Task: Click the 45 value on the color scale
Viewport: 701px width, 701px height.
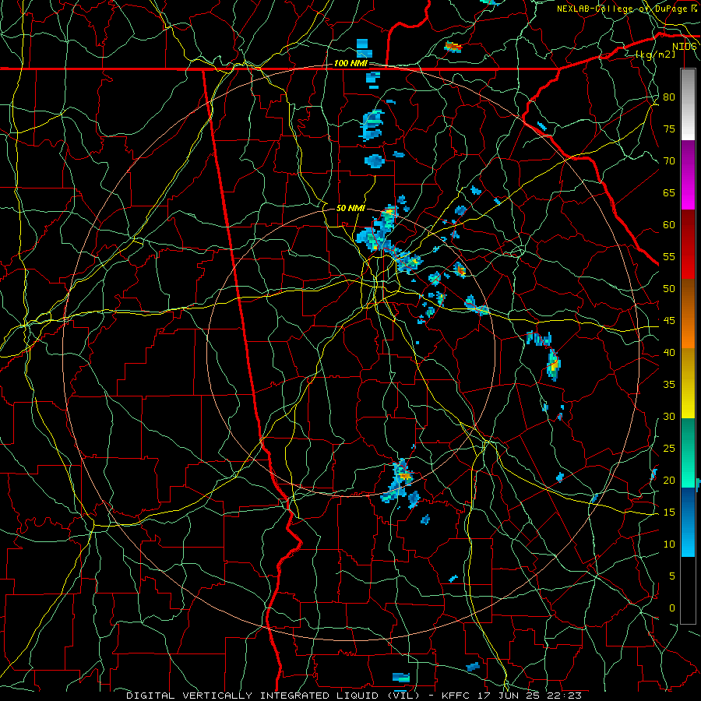Action: [x=669, y=321]
